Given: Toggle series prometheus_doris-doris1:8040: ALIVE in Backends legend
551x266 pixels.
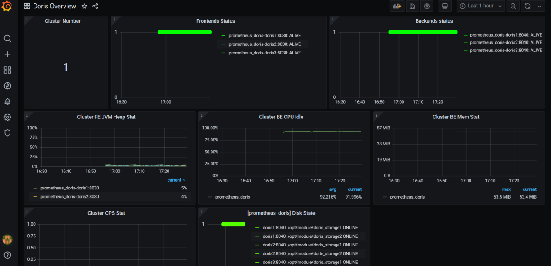Looking at the screenshot, I should (x=506, y=35).
